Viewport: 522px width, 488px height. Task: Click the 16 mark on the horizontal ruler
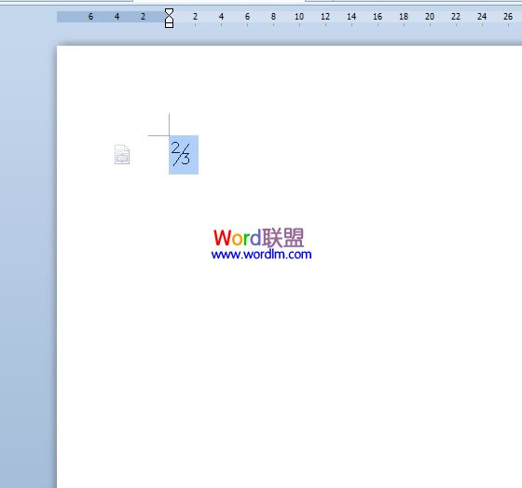[378, 17]
